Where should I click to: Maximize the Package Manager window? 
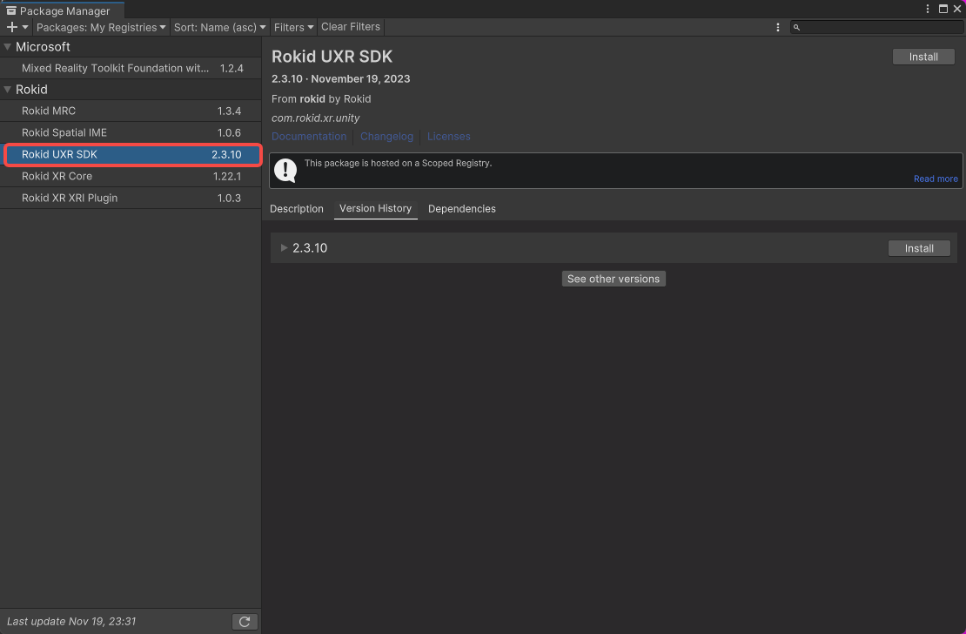point(943,9)
